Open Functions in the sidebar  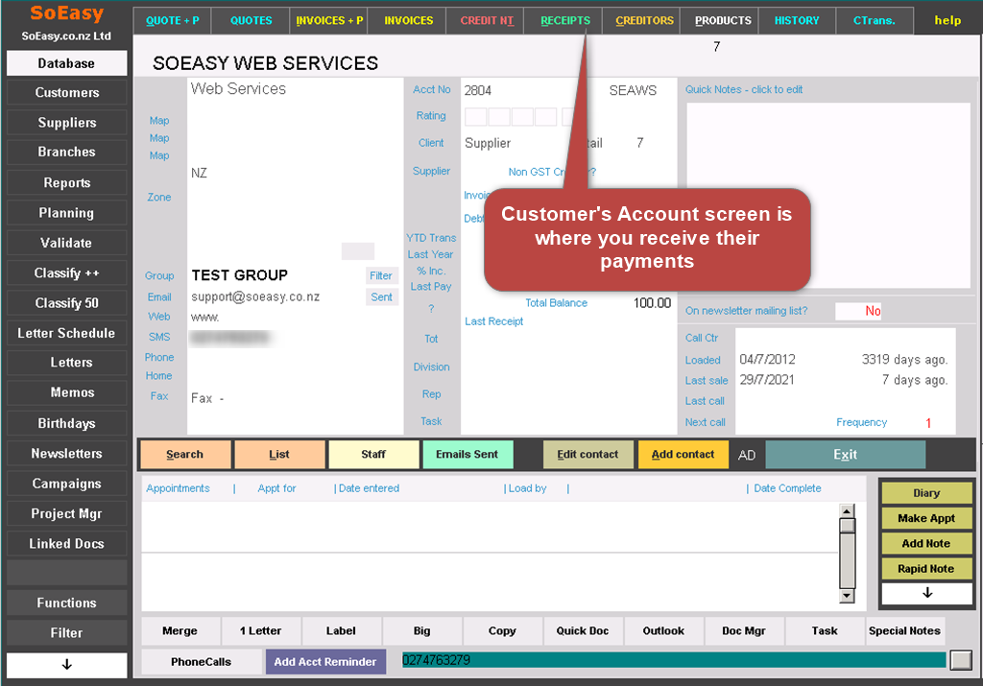[x=66, y=603]
